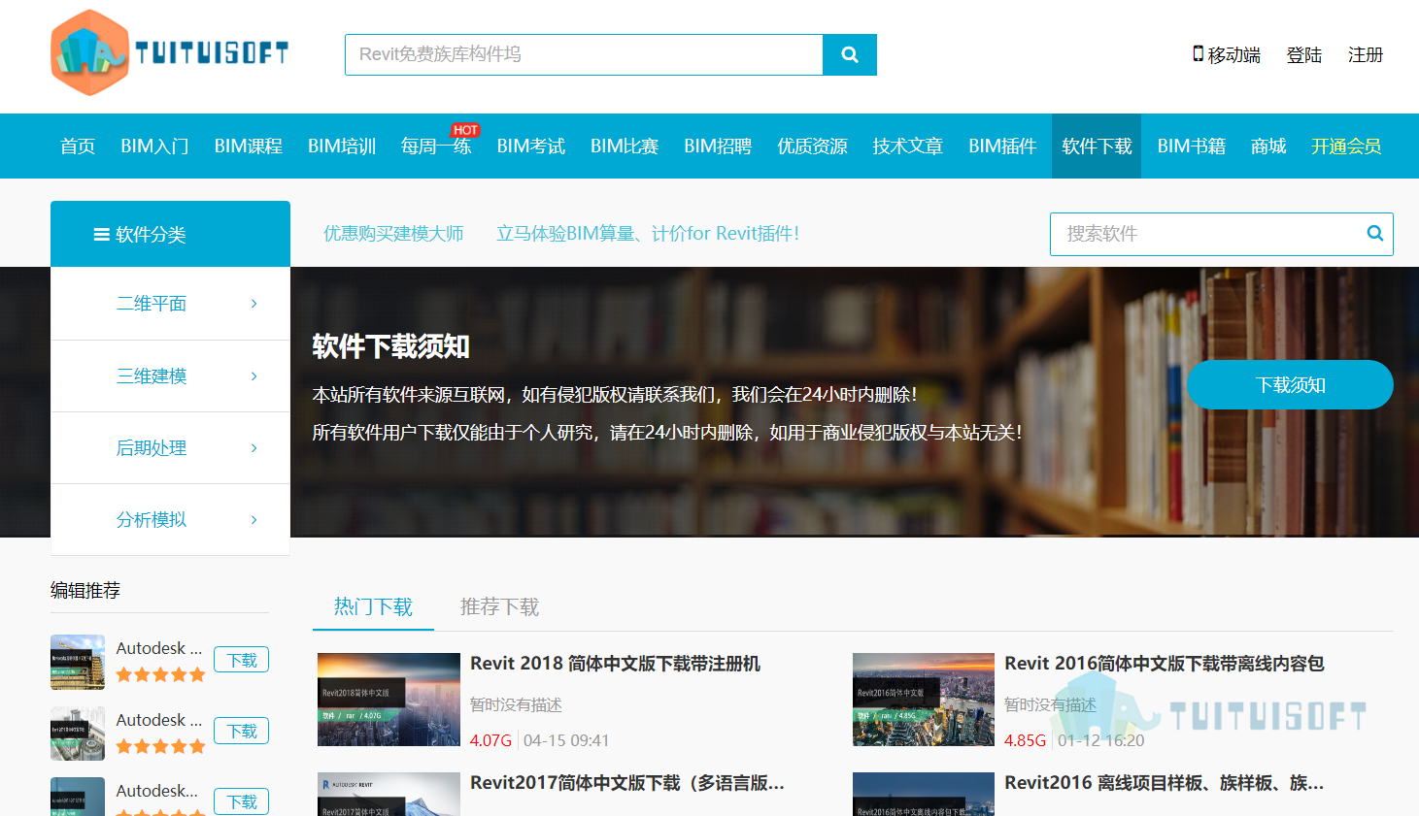This screenshot has width=1419, height=816.
Task: Select the 软件下载 navigation item
Action: 1097,147
